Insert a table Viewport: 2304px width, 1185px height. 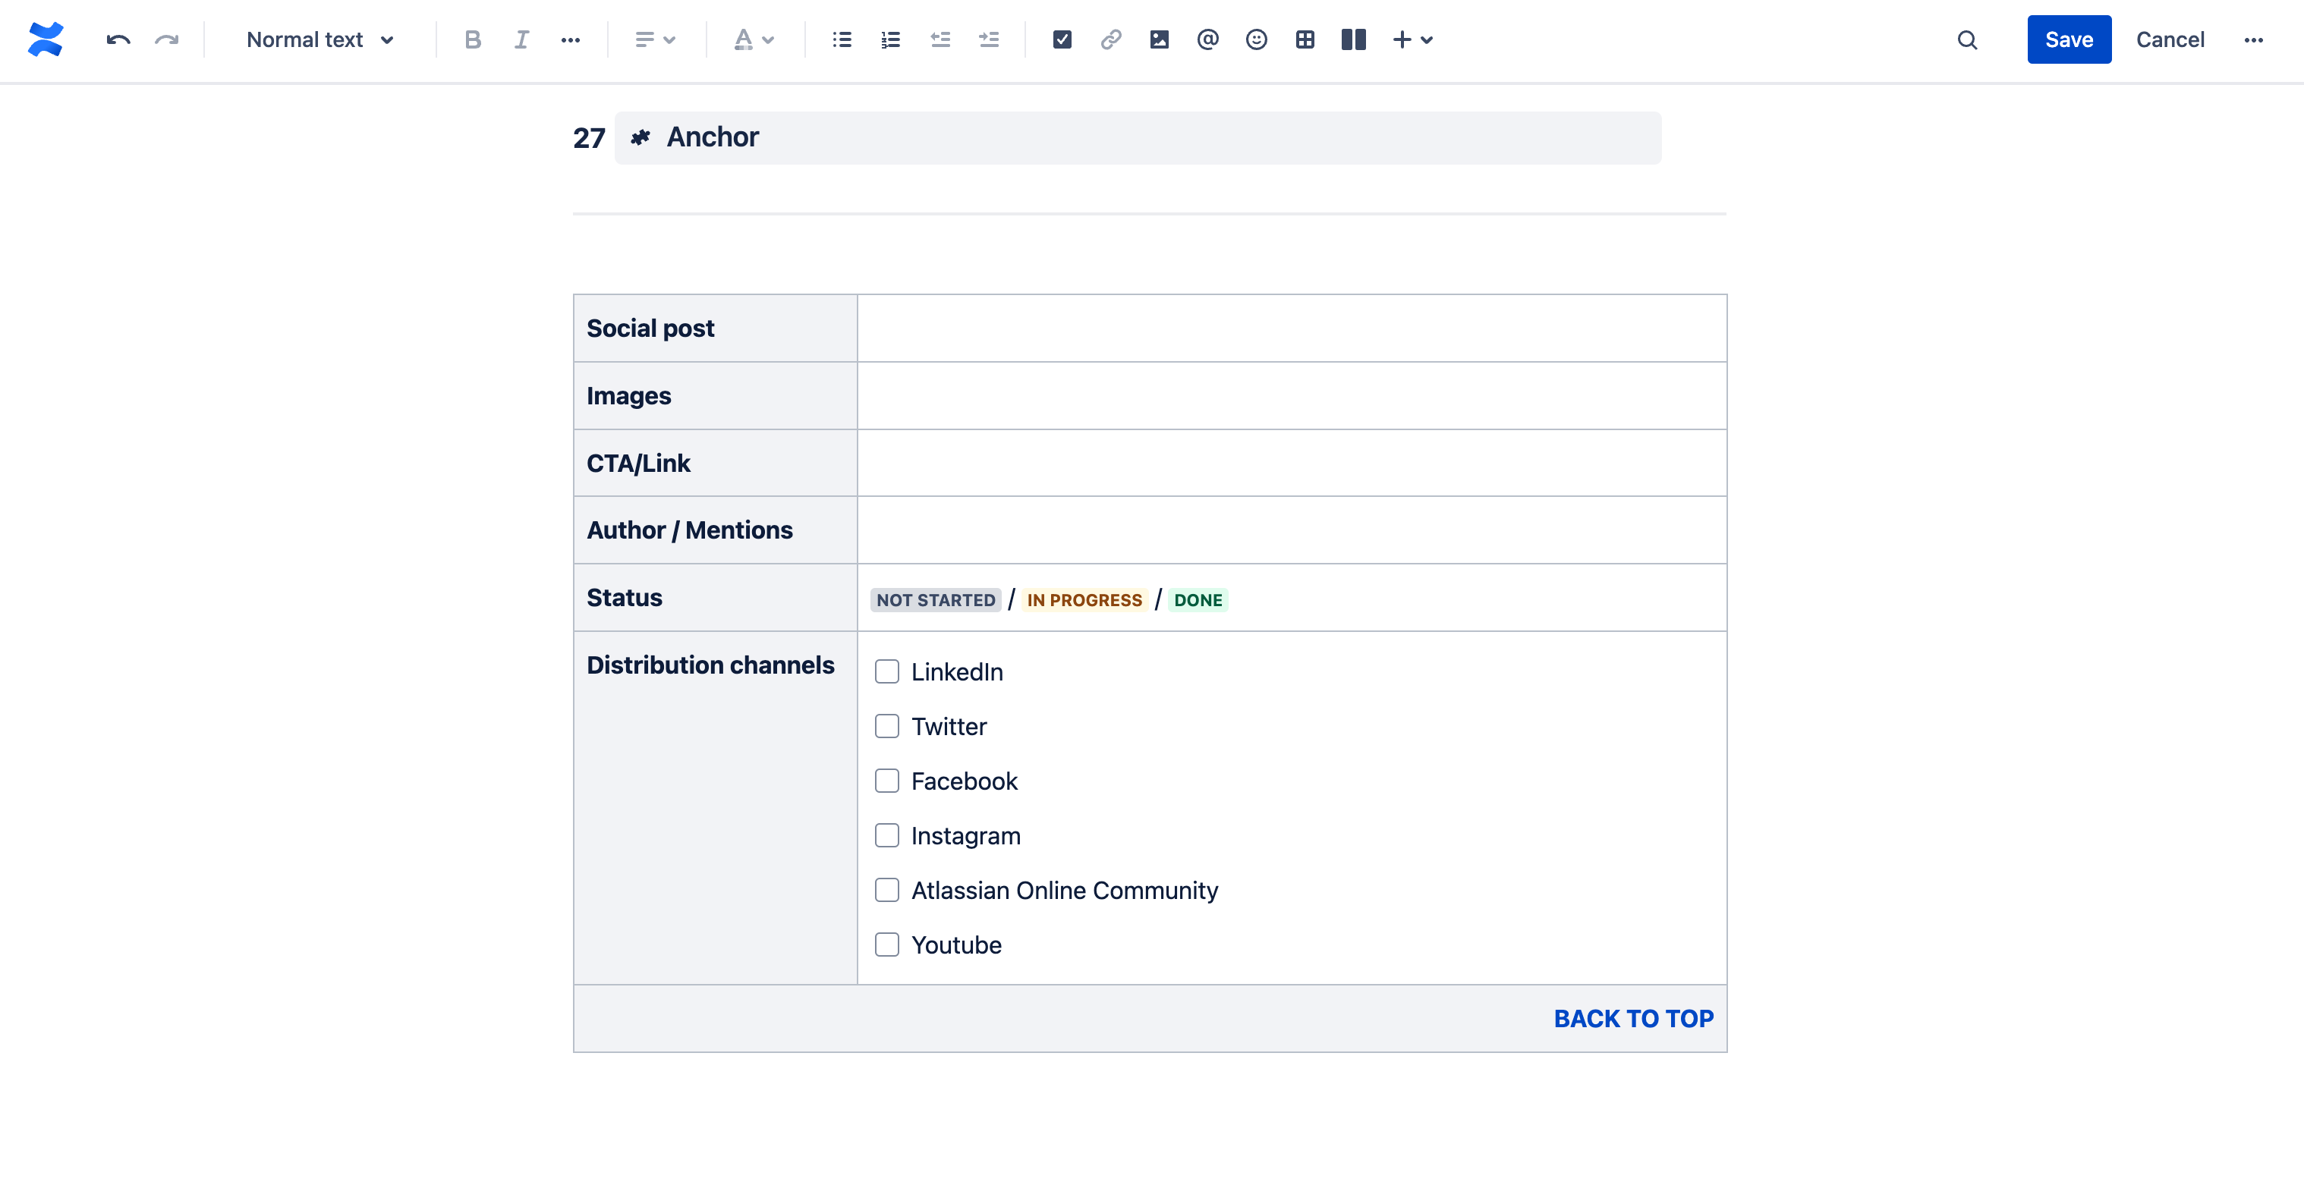pyautogui.click(x=1305, y=39)
